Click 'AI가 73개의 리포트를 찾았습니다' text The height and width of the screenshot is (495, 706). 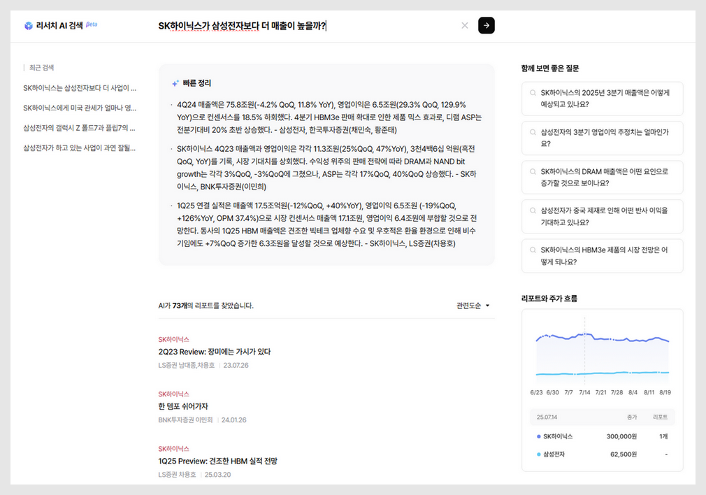click(x=206, y=306)
